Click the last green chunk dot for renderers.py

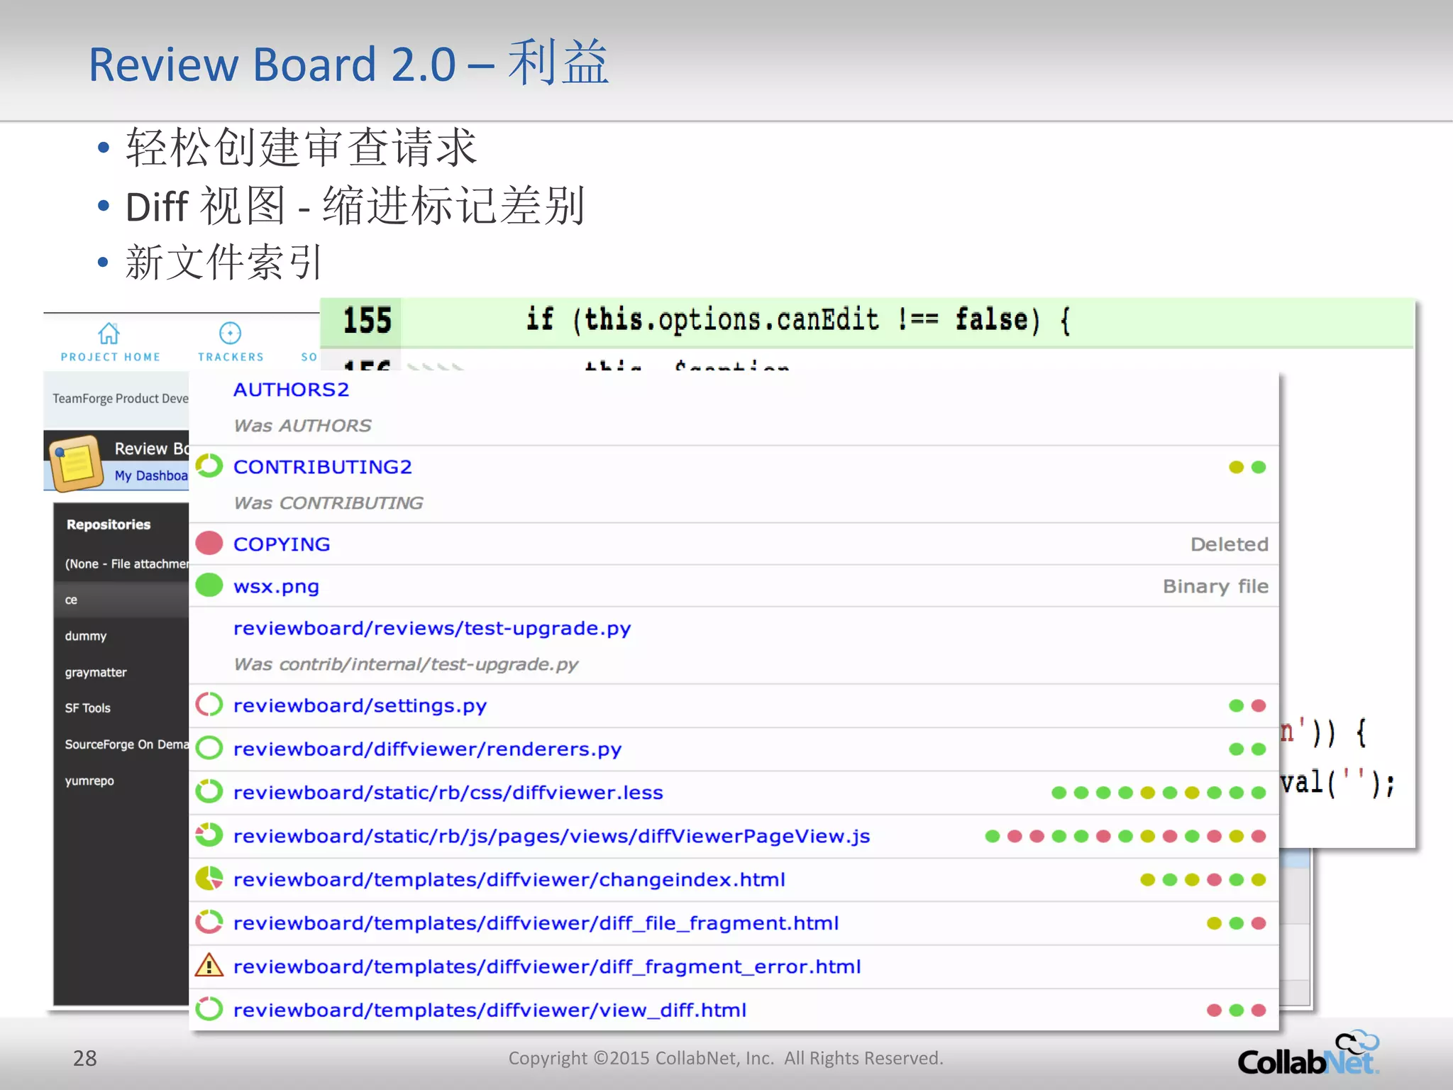[1259, 749]
